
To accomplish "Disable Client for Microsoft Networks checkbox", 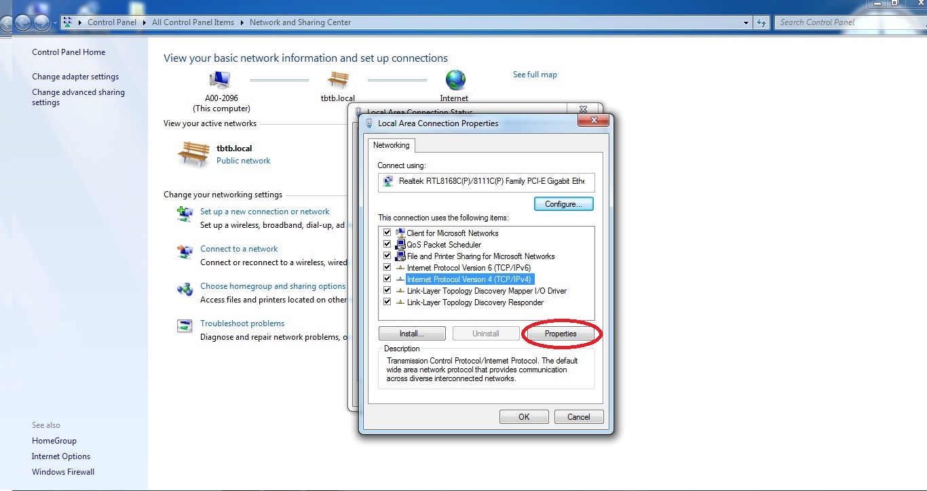I will (x=387, y=233).
